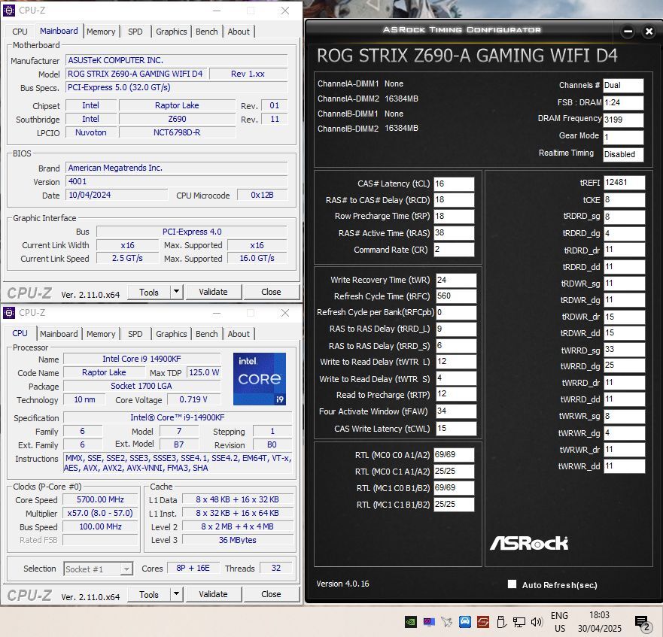Open Bench tab in top CPU-Z window
Screen dimensions: 663x637
tap(206, 32)
